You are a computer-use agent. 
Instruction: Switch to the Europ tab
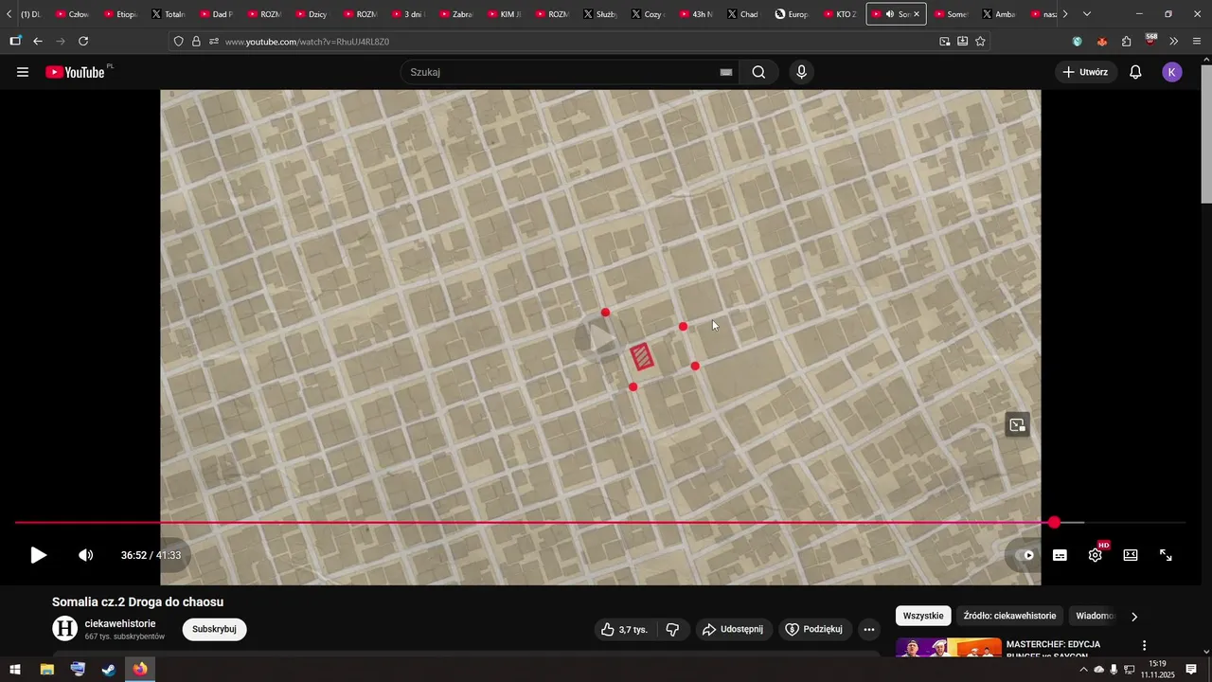point(792,14)
